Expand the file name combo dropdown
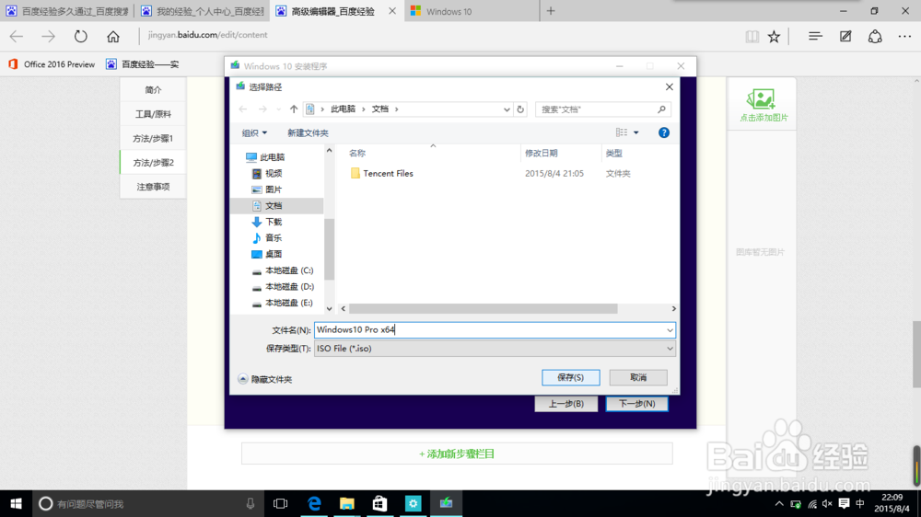 point(670,330)
